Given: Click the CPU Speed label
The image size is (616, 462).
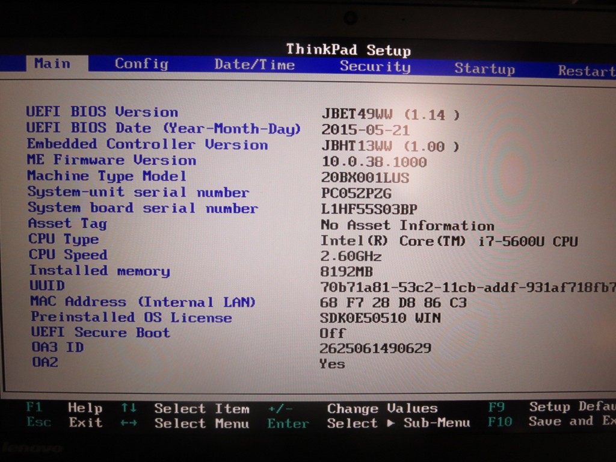Looking at the screenshot, I should pyautogui.click(x=69, y=254).
